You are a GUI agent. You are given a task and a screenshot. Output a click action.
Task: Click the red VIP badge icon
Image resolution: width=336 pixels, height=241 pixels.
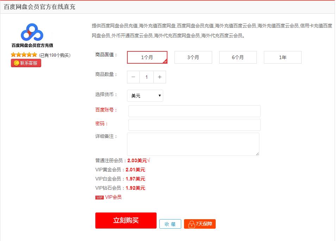(x=99, y=197)
